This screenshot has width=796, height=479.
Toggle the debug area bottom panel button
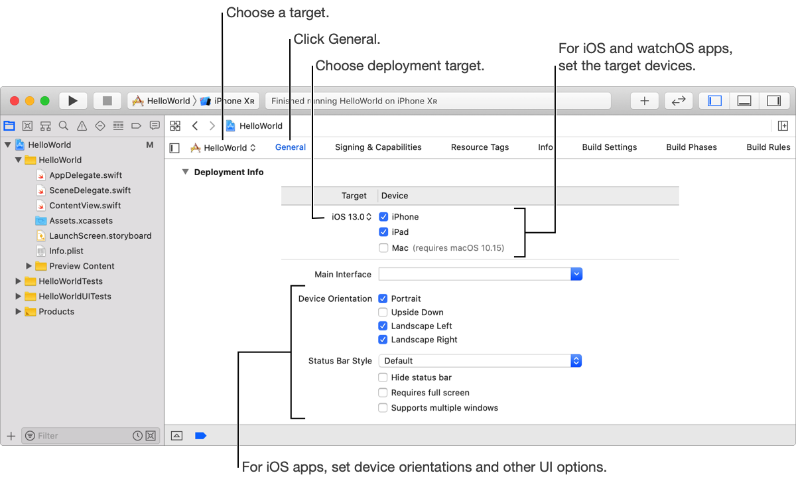click(744, 101)
